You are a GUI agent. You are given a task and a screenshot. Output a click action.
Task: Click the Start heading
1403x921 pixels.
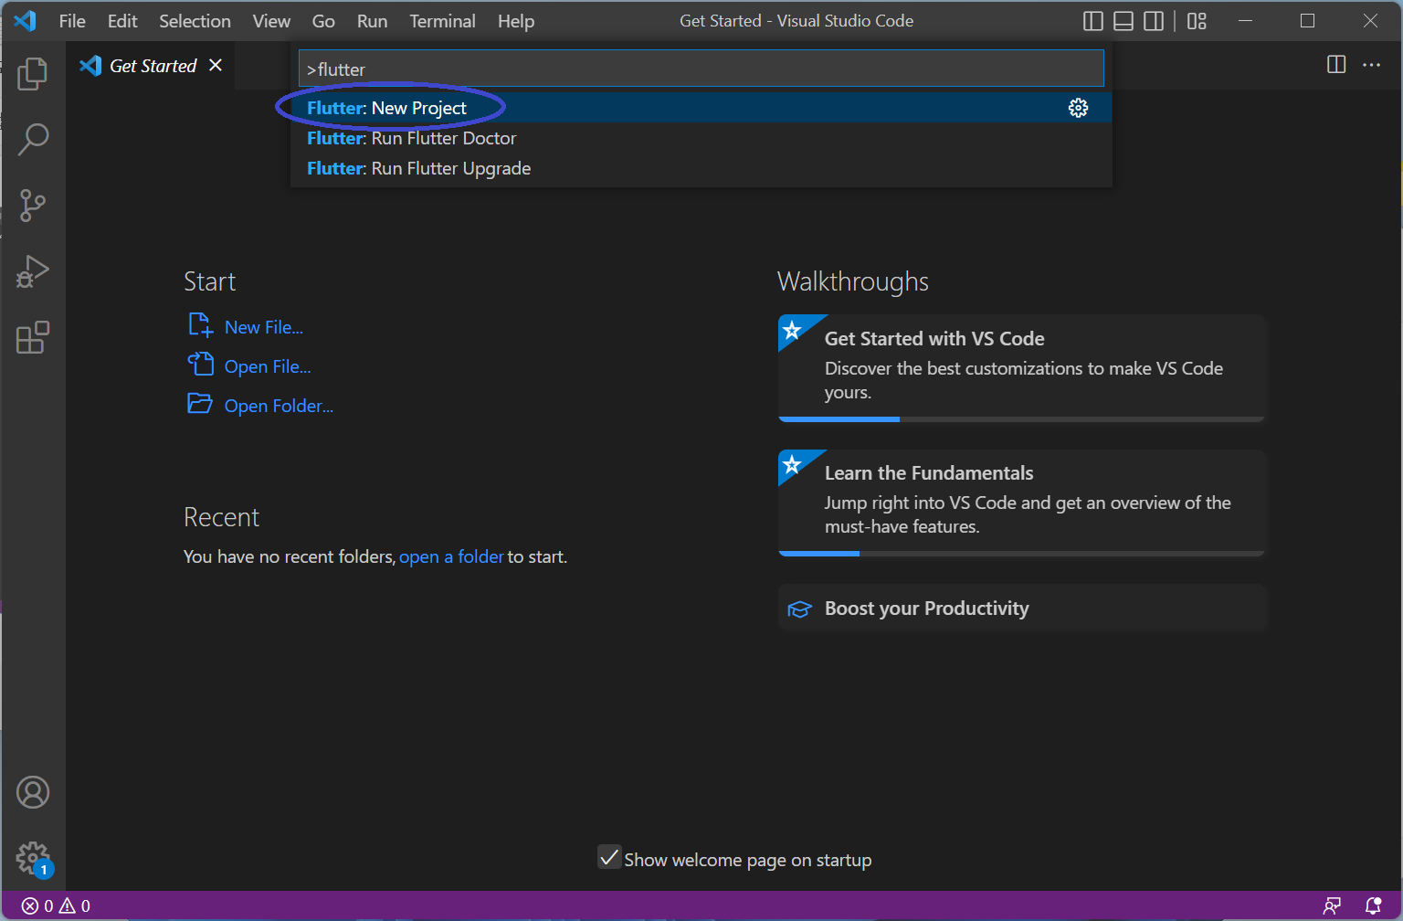(210, 281)
